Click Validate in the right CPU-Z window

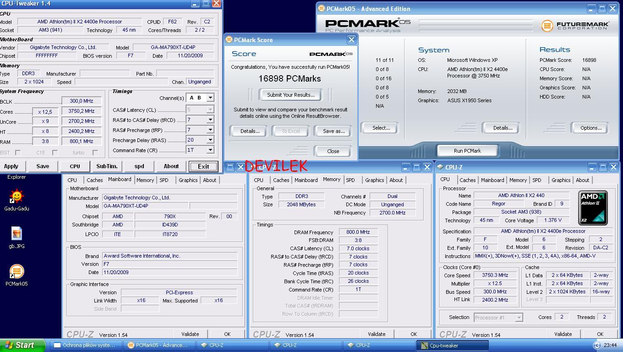(x=563, y=334)
